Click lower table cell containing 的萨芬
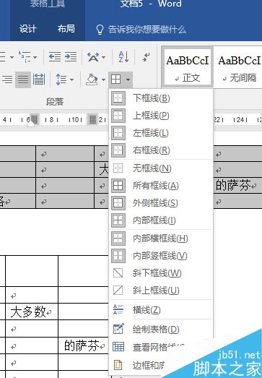This screenshot has width=262, height=378. tap(83, 345)
